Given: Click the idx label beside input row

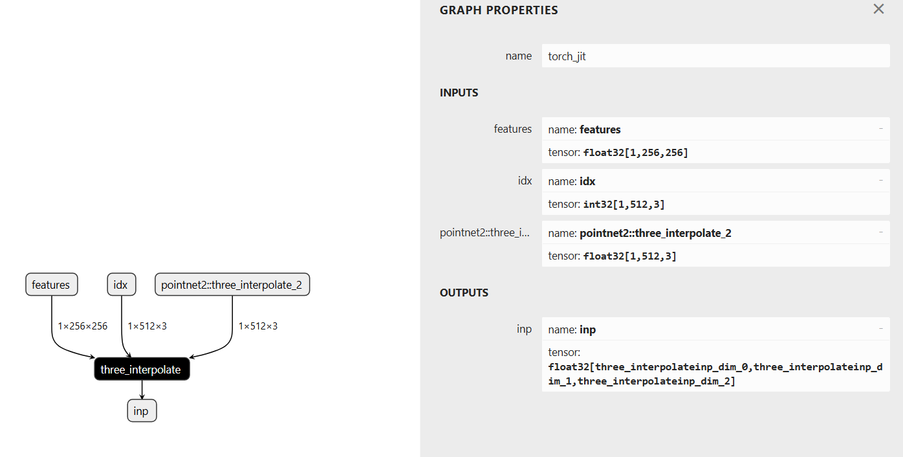Looking at the screenshot, I should pyautogui.click(x=525, y=181).
